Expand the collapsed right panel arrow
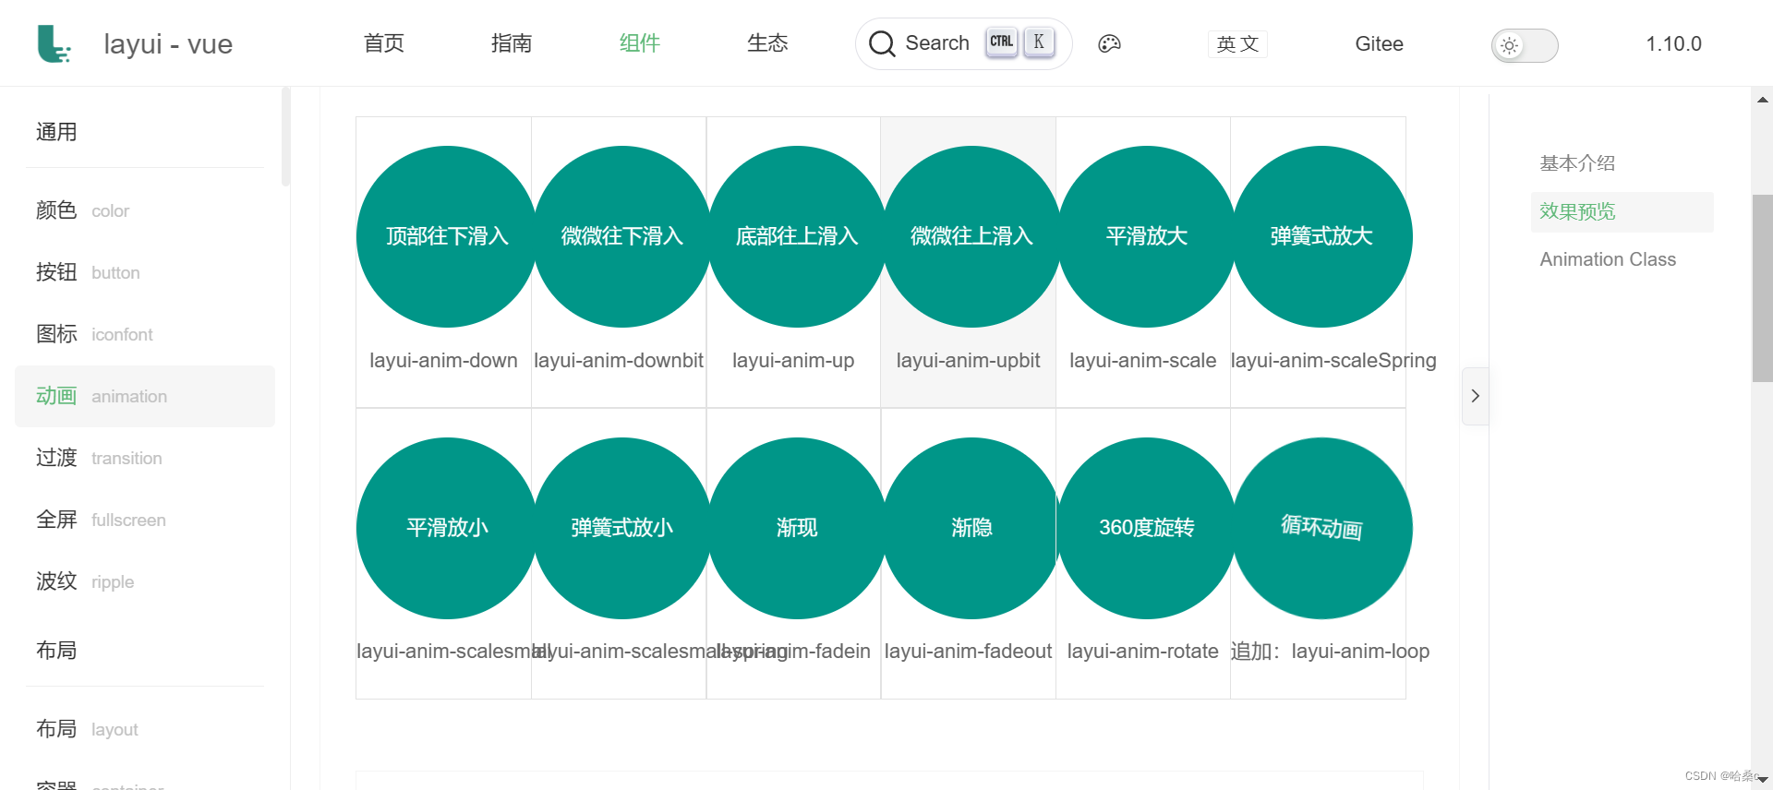The height and width of the screenshot is (790, 1773). [x=1475, y=396]
